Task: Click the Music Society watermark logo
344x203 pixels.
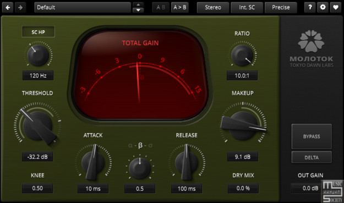Action: click(332, 191)
